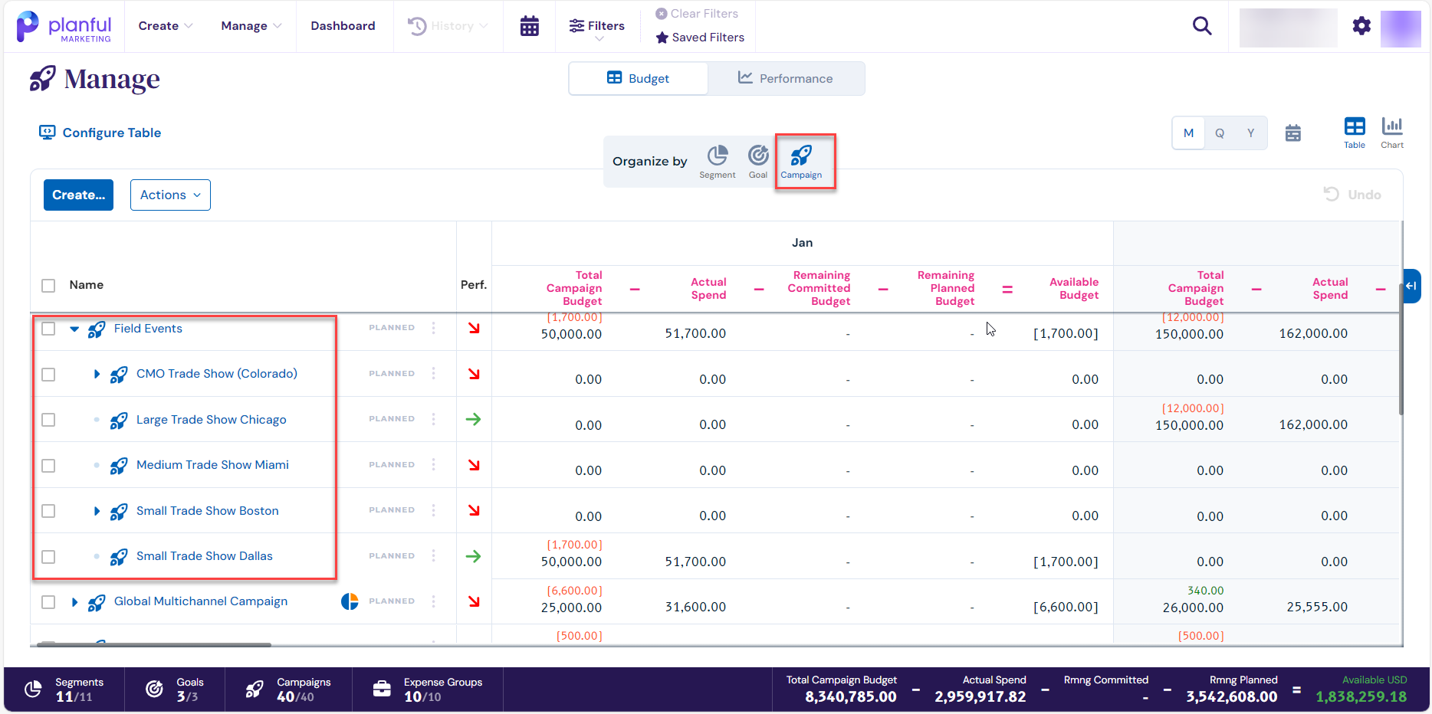The image size is (1432, 714).
Task: Click Expense Groups briefcase icon in footer
Action: 382,689
